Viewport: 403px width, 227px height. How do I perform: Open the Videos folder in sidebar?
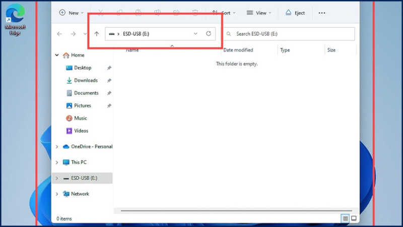tap(81, 131)
